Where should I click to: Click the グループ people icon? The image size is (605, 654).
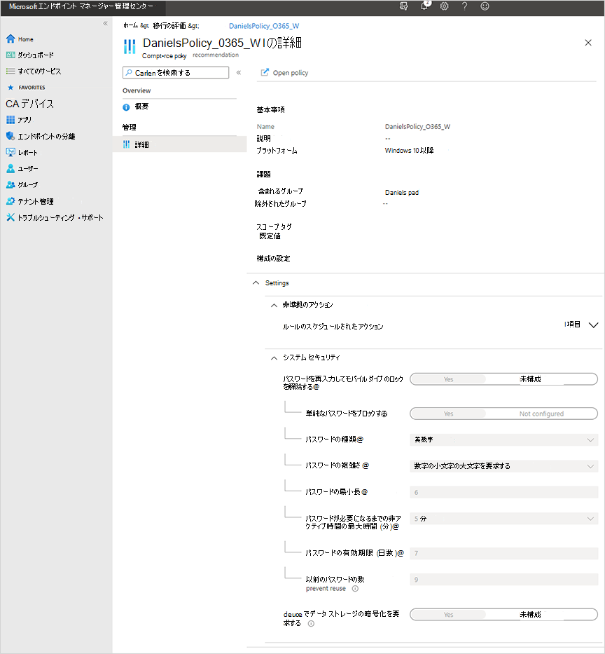click(x=11, y=185)
